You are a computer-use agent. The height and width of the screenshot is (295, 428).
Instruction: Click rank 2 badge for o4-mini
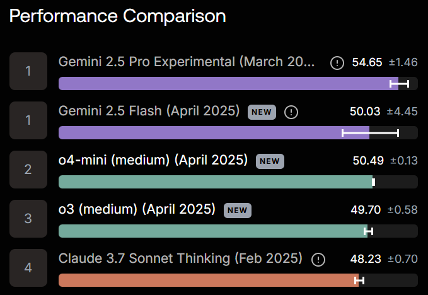pyautogui.click(x=28, y=169)
